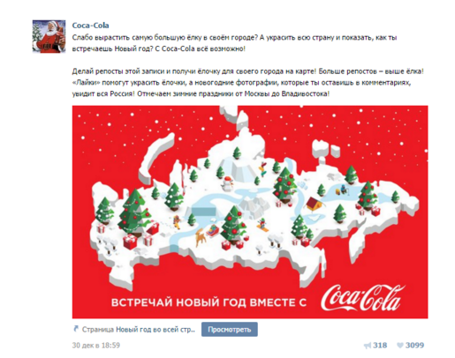Click the Coca-Cola script logo in the banner
Viewport: 455px width, 358px height.
[x=363, y=298]
